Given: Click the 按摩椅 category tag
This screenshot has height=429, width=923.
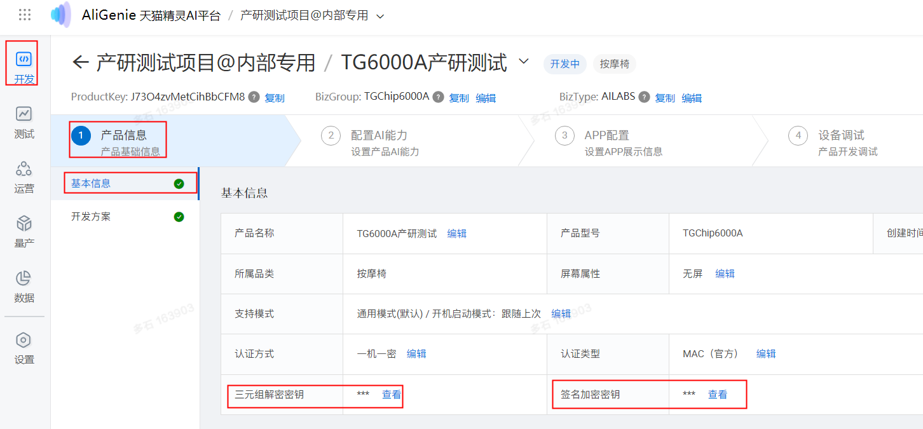Looking at the screenshot, I should tap(615, 64).
